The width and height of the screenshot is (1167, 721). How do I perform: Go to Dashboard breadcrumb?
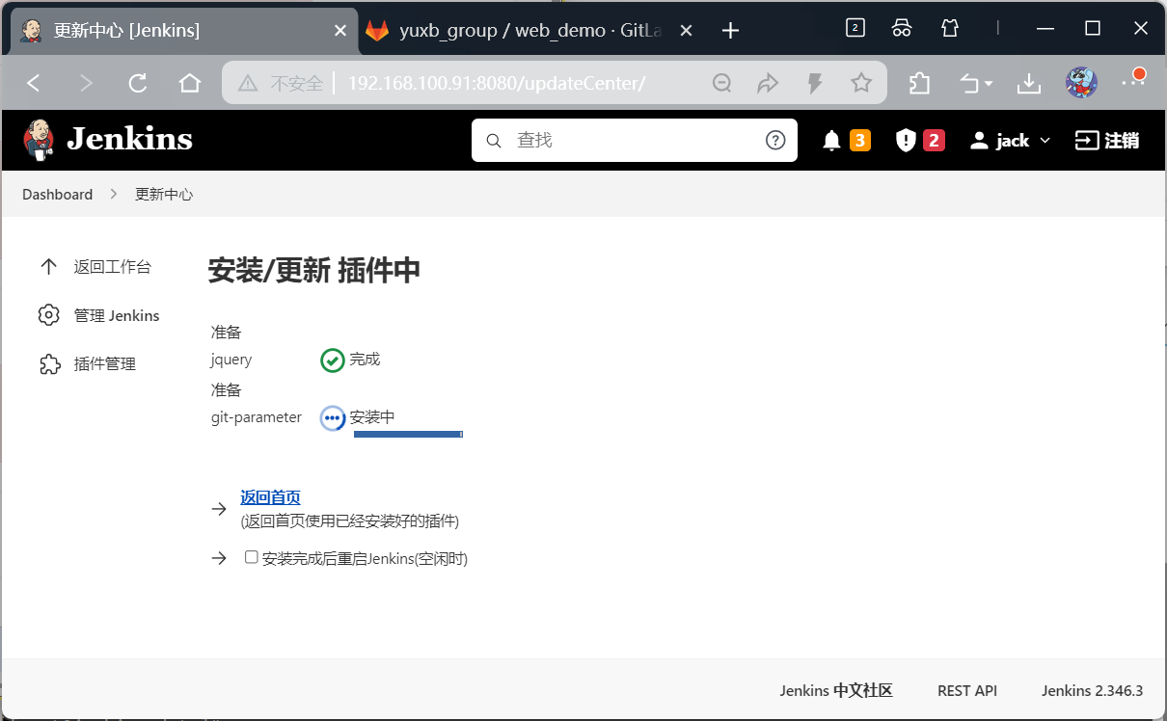[x=58, y=194]
